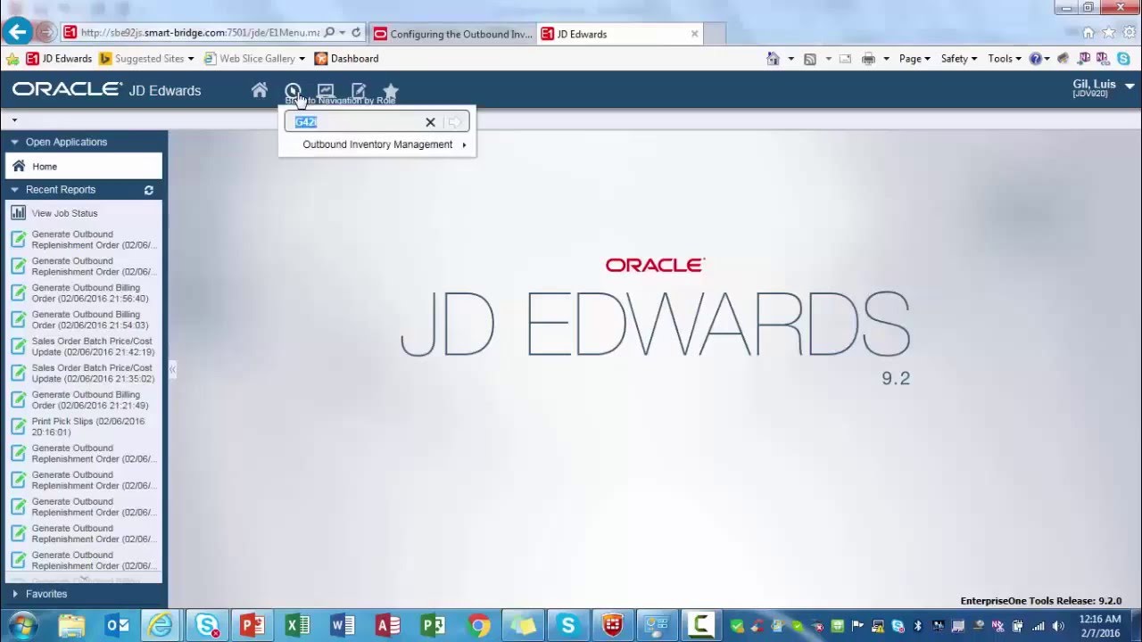Image resolution: width=1142 pixels, height=642 pixels.
Task: Open Generate Outbound Billing Order 21:21:49 report
Action: (90, 400)
